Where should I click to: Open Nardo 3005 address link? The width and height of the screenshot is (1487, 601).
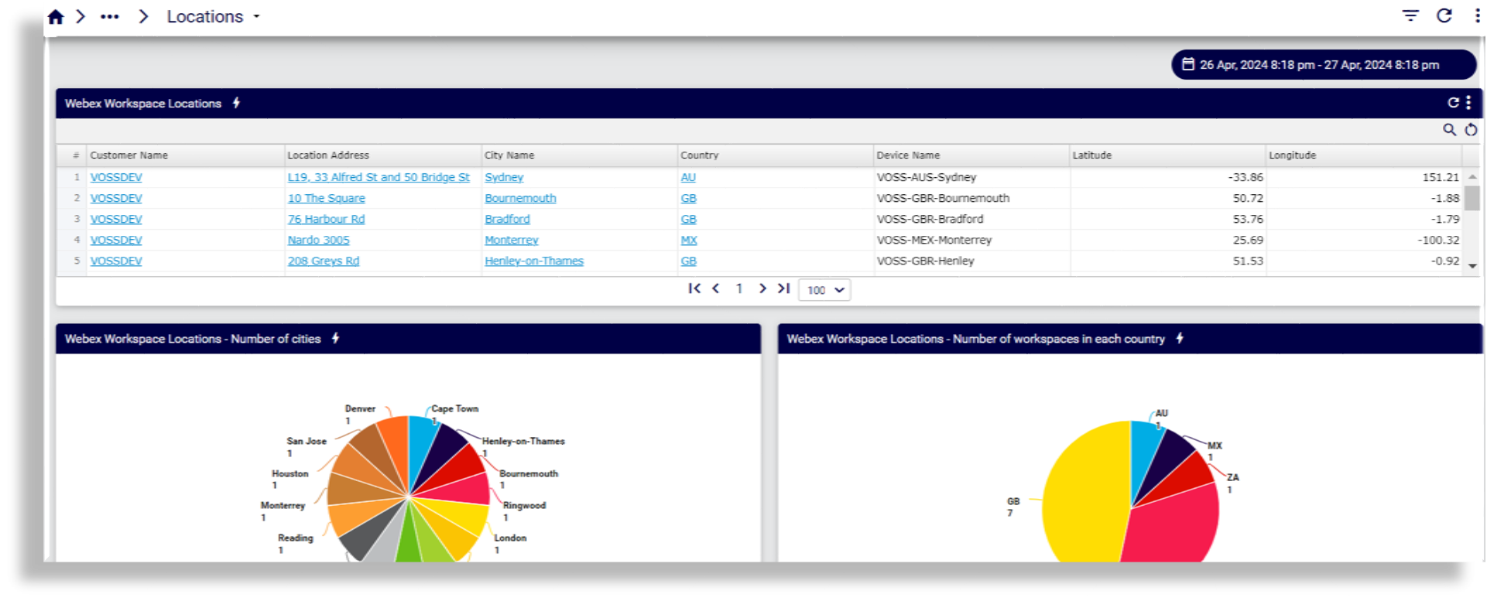point(318,240)
